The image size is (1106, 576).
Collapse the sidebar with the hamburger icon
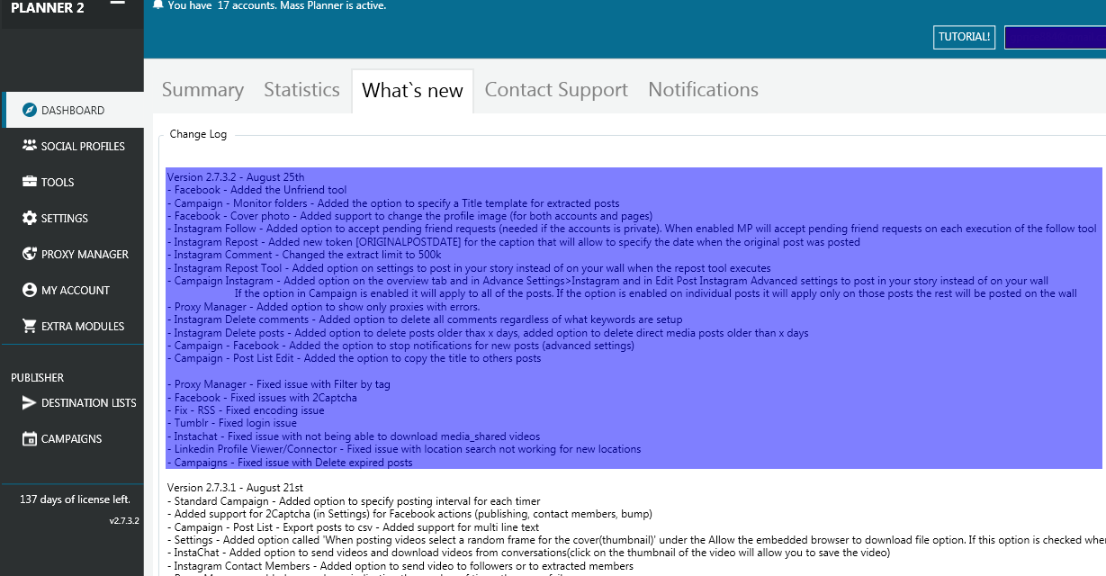pos(117,4)
